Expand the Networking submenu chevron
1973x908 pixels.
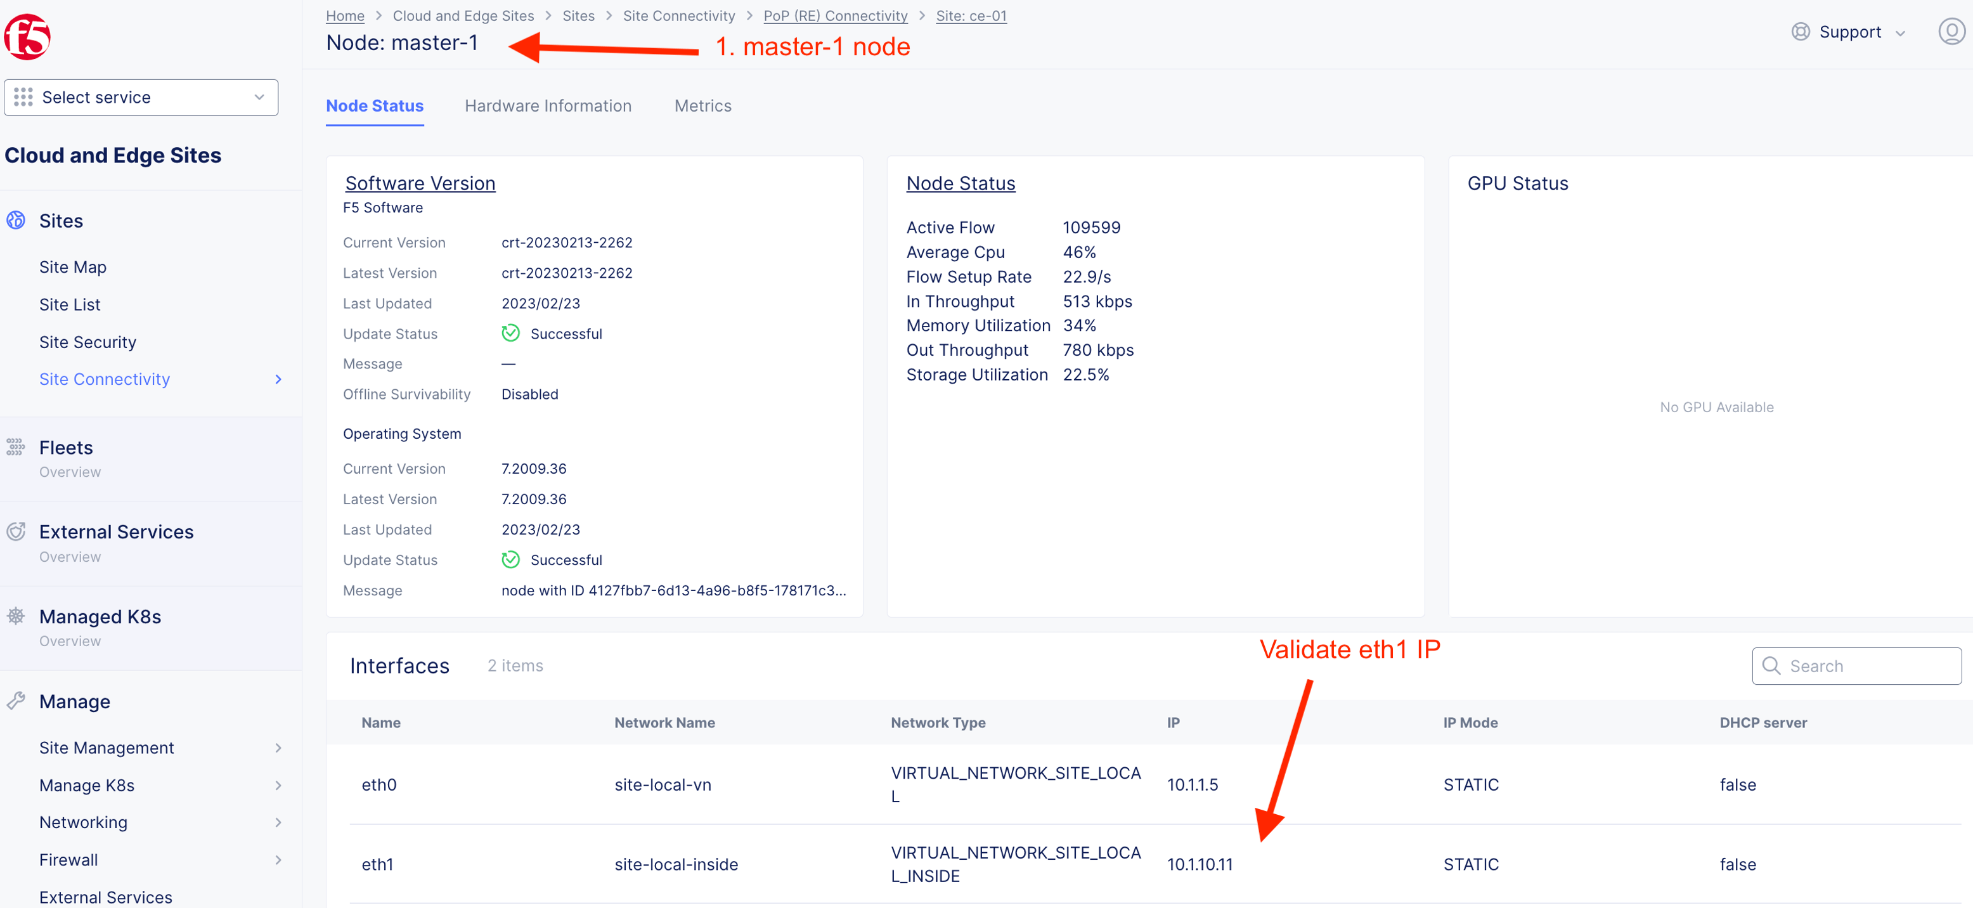pos(278,822)
